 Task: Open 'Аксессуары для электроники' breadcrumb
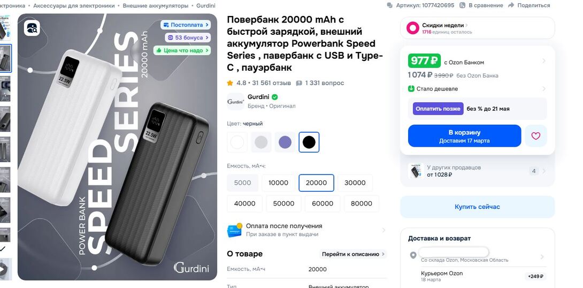(x=74, y=5)
